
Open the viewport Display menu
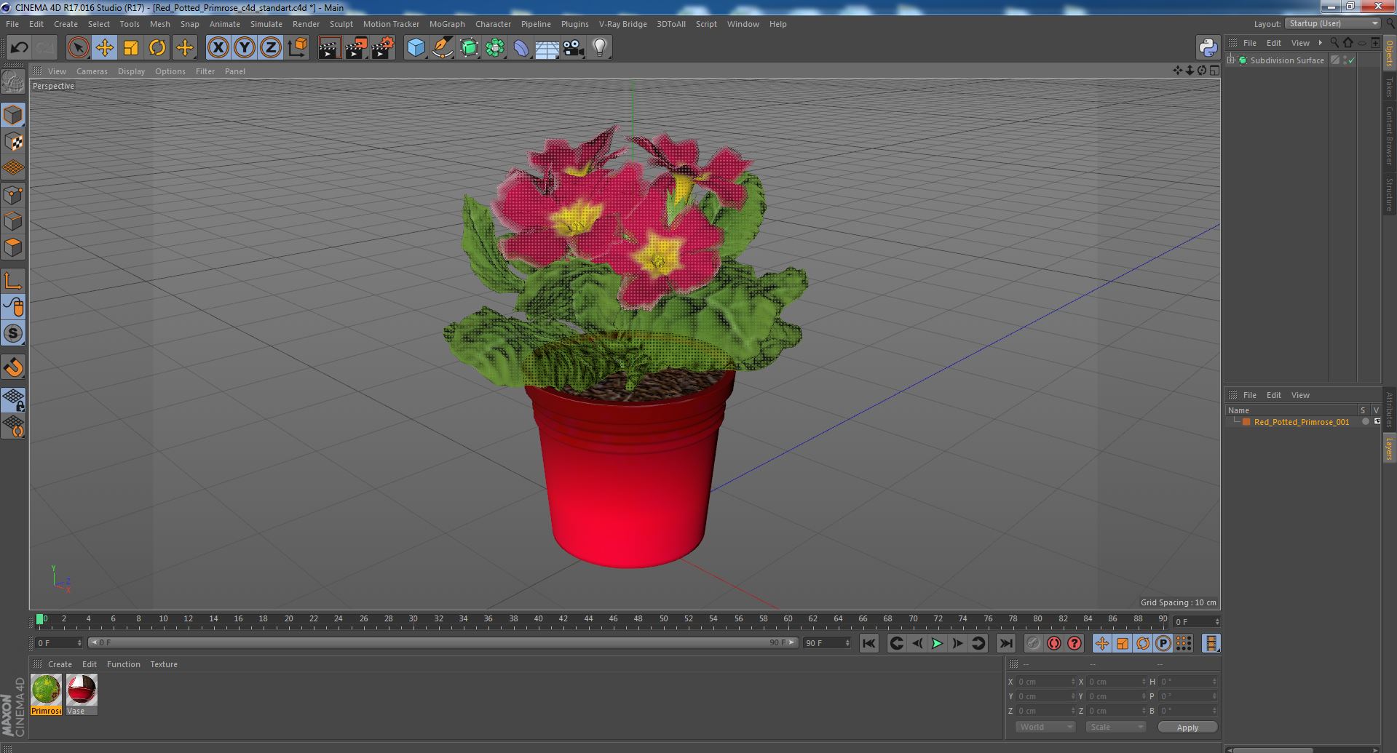(131, 71)
